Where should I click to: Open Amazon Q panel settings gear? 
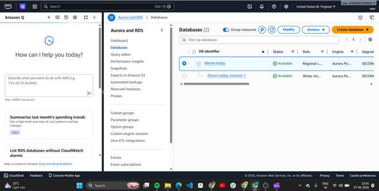[75, 17]
